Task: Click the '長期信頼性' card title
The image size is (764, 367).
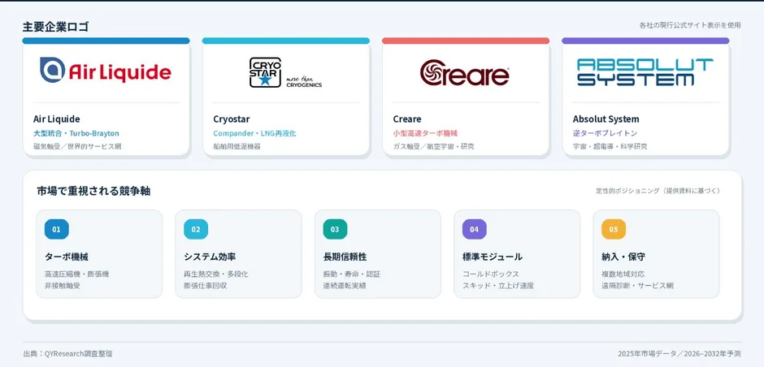Action: click(345, 257)
